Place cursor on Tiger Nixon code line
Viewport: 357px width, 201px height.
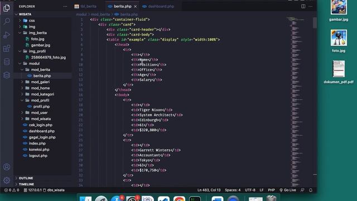152,110
